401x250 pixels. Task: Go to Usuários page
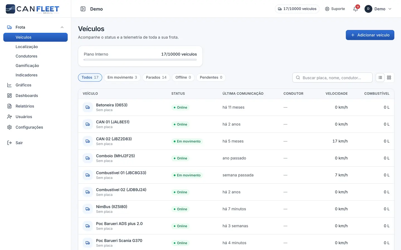point(35,117)
